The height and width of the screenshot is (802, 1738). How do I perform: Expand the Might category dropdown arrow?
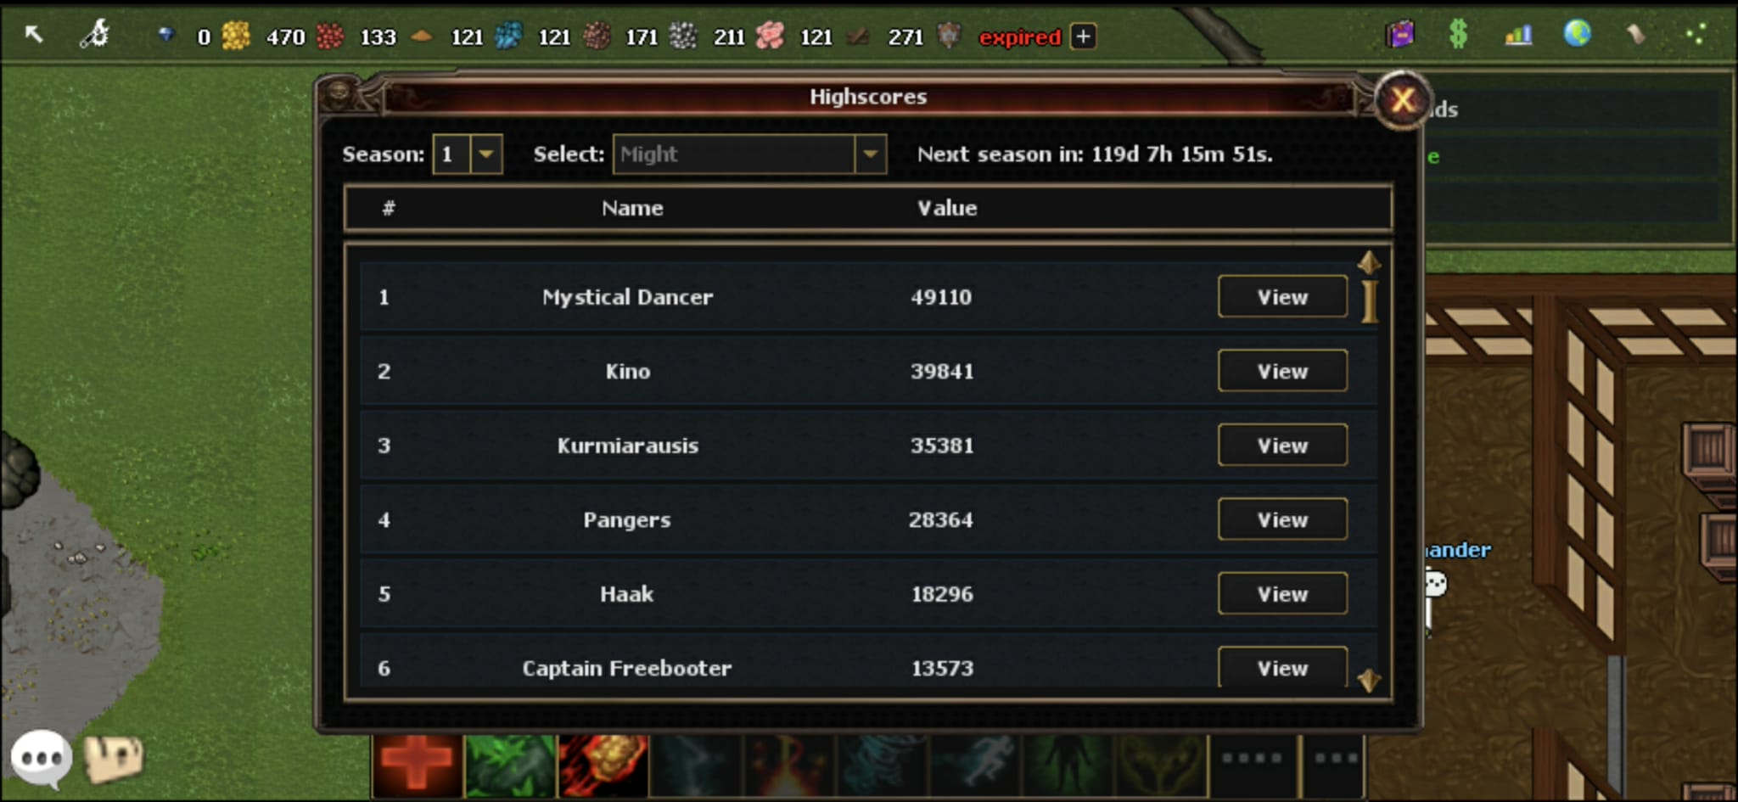871,154
